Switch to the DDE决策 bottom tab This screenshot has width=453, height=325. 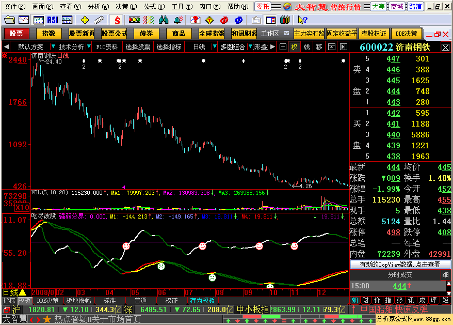47,301
